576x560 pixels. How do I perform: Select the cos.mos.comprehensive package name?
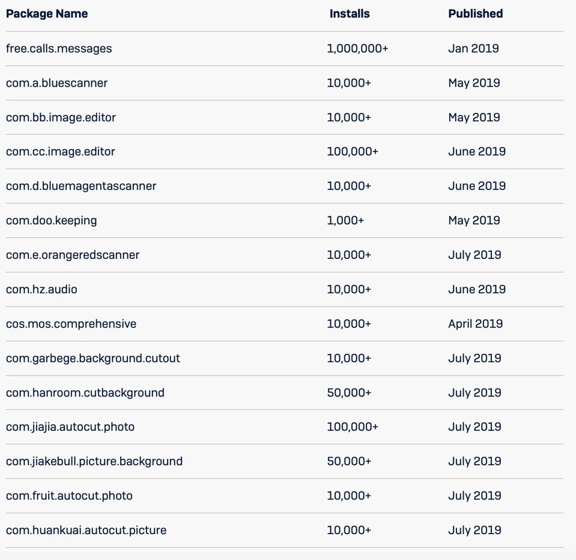click(x=71, y=324)
